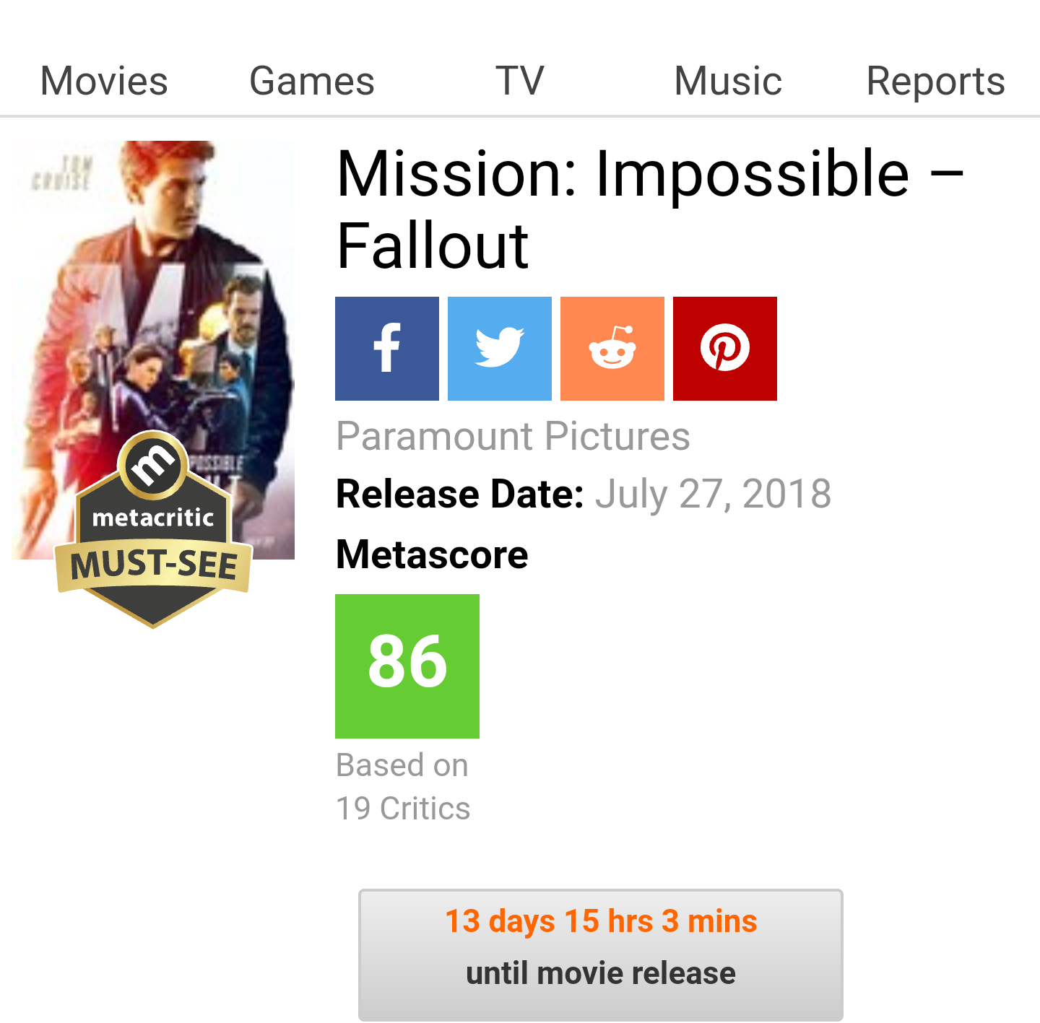This screenshot has width=1040, height=1023.
Task: View the 19 Critics reviews link
Action: (x=403, y=809)
